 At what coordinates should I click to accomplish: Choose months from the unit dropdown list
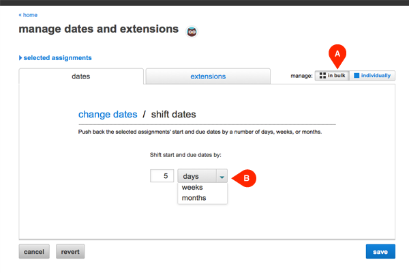194,198
